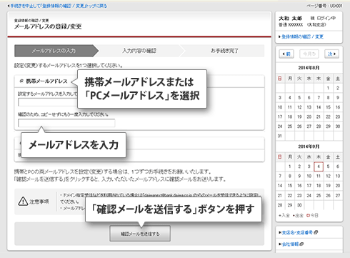Open the 登録情報の確認/変更 link in sidebar
Screen dimensions: 350x258
coord(302,36)
